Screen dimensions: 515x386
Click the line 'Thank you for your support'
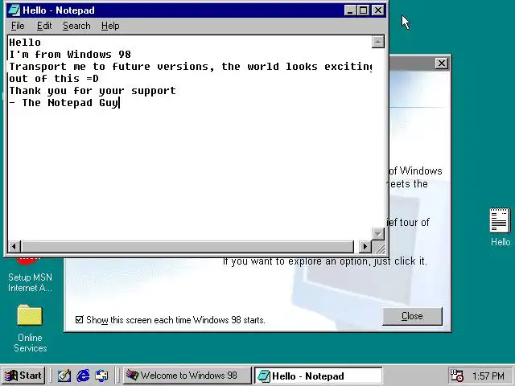click(x=93, y=91)
